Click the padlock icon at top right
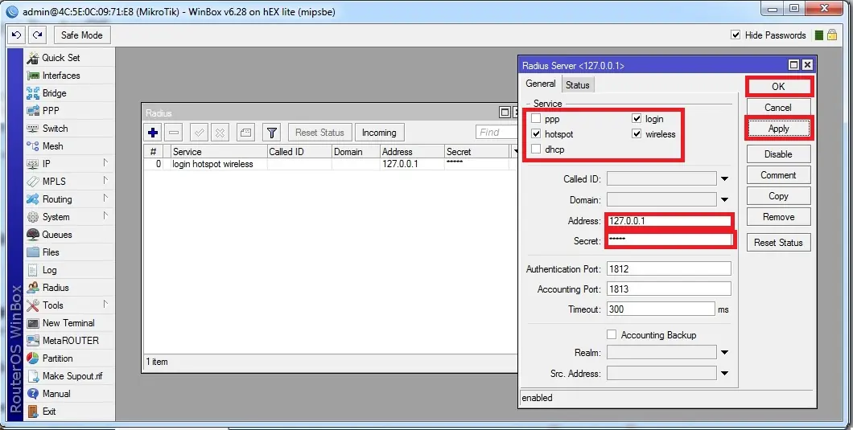The height and width of the screenshot is (430, 853). tap(832, 35)
